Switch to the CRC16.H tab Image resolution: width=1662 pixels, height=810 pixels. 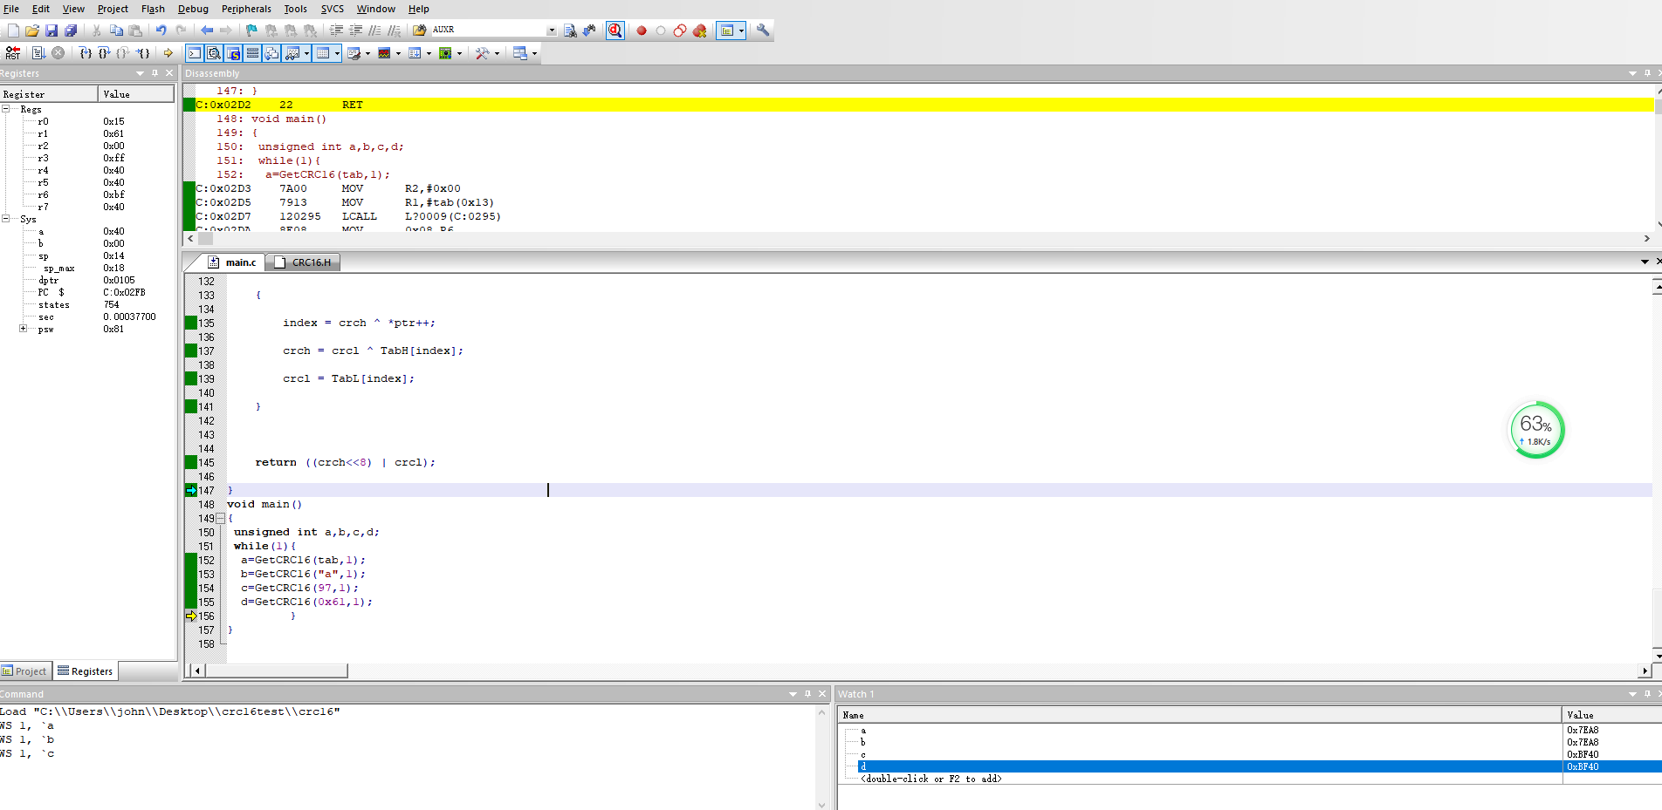303,262
